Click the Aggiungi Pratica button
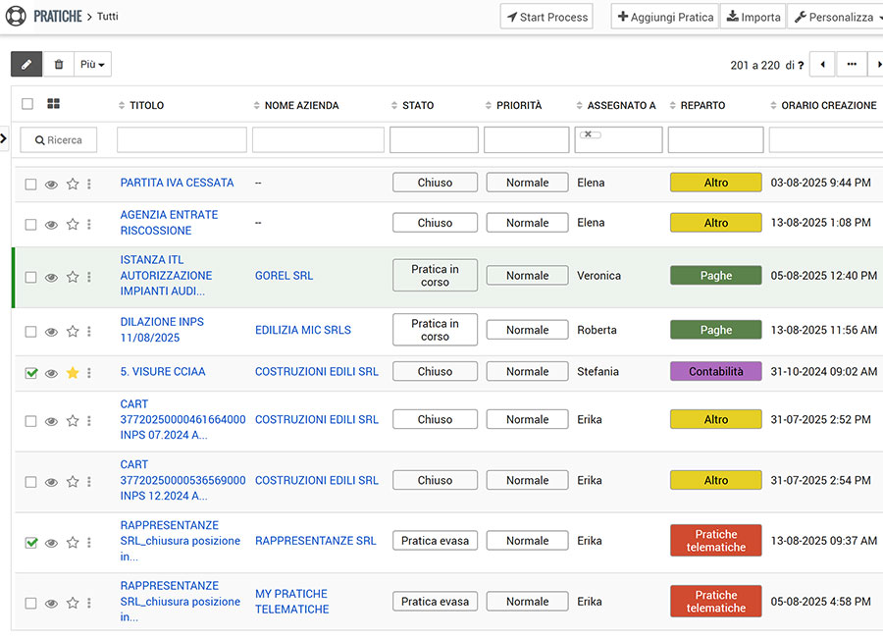This screenshot has width=883, height=638. point(665,17)
